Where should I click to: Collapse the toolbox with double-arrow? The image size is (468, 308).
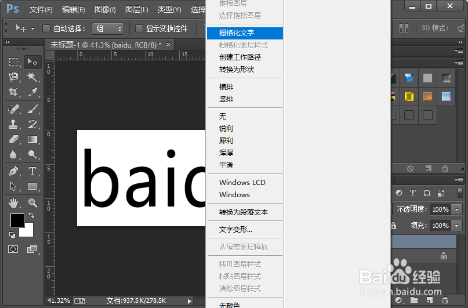tap(8, 42)
